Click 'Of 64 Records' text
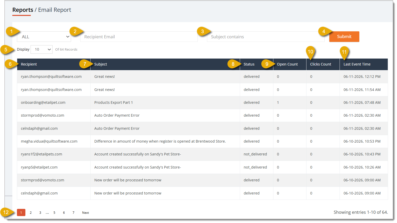 (66, 49)
